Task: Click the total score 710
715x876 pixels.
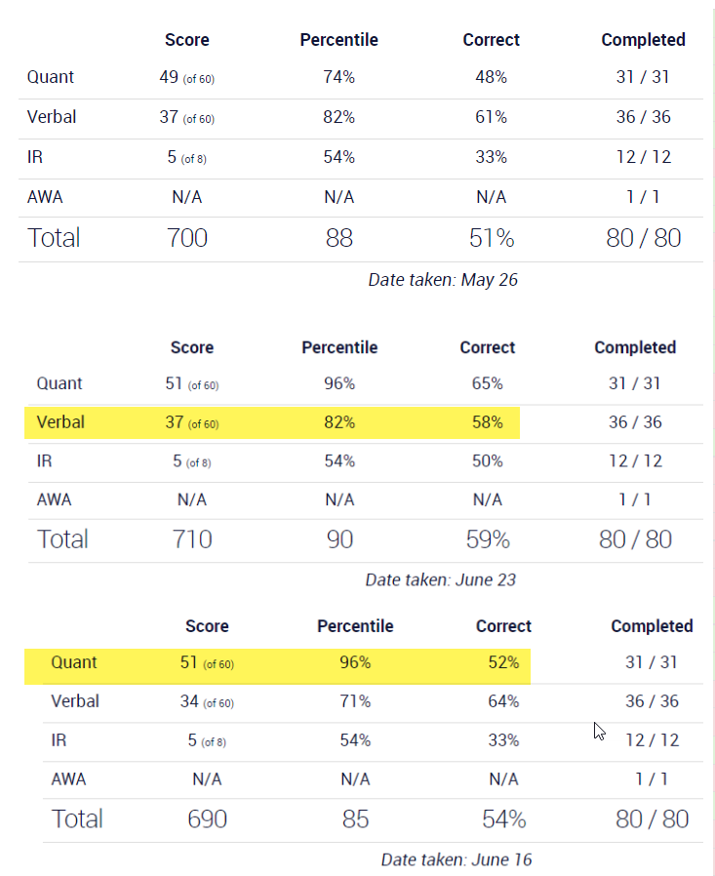Action: pyautogui.click(x=191, y=538)
